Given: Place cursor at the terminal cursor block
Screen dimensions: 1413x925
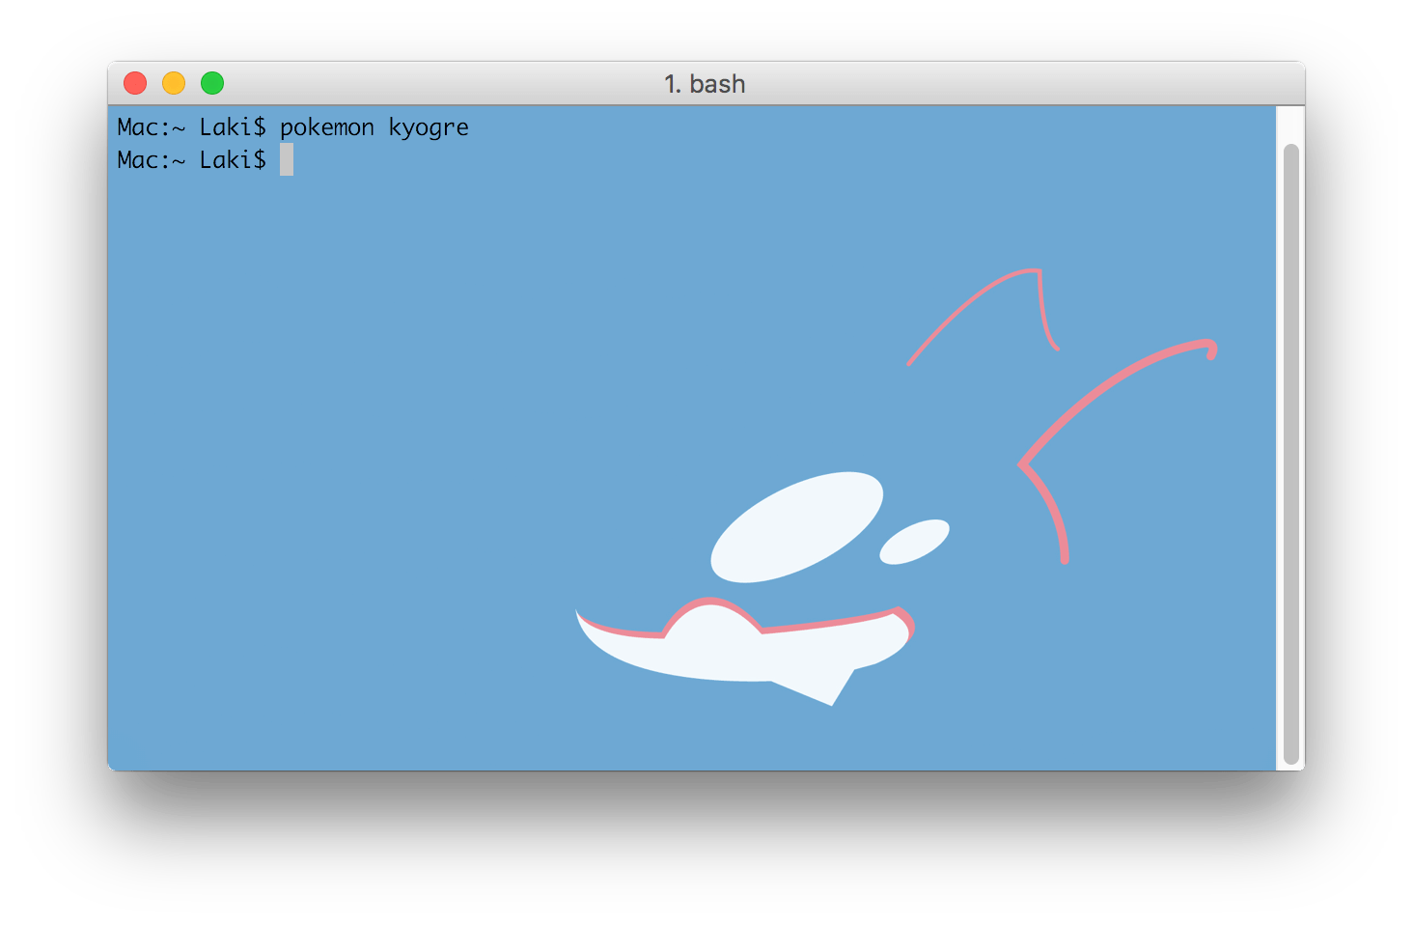Looking at the screenshot, I should click(x=287, y=160).
